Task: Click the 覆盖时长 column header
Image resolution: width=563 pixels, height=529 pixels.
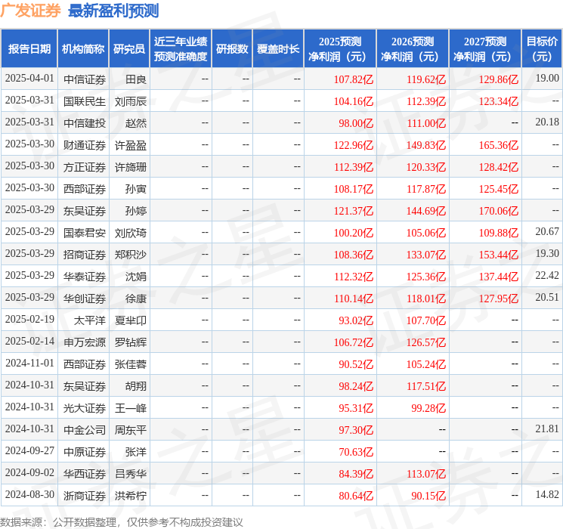Action: (278, 49)
